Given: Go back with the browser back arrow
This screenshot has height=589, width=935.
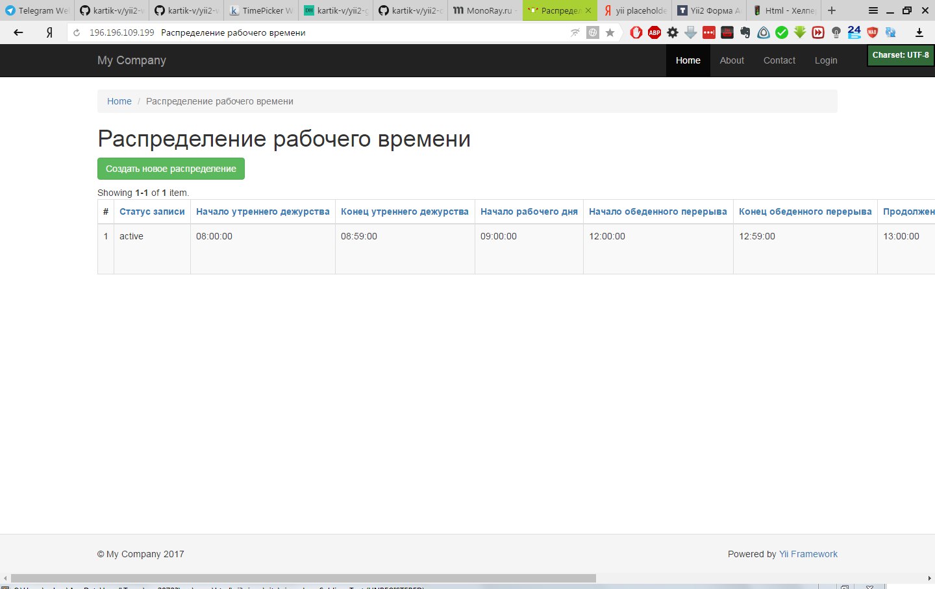Looking at the screenshot, I should click(x=18, y=32).
